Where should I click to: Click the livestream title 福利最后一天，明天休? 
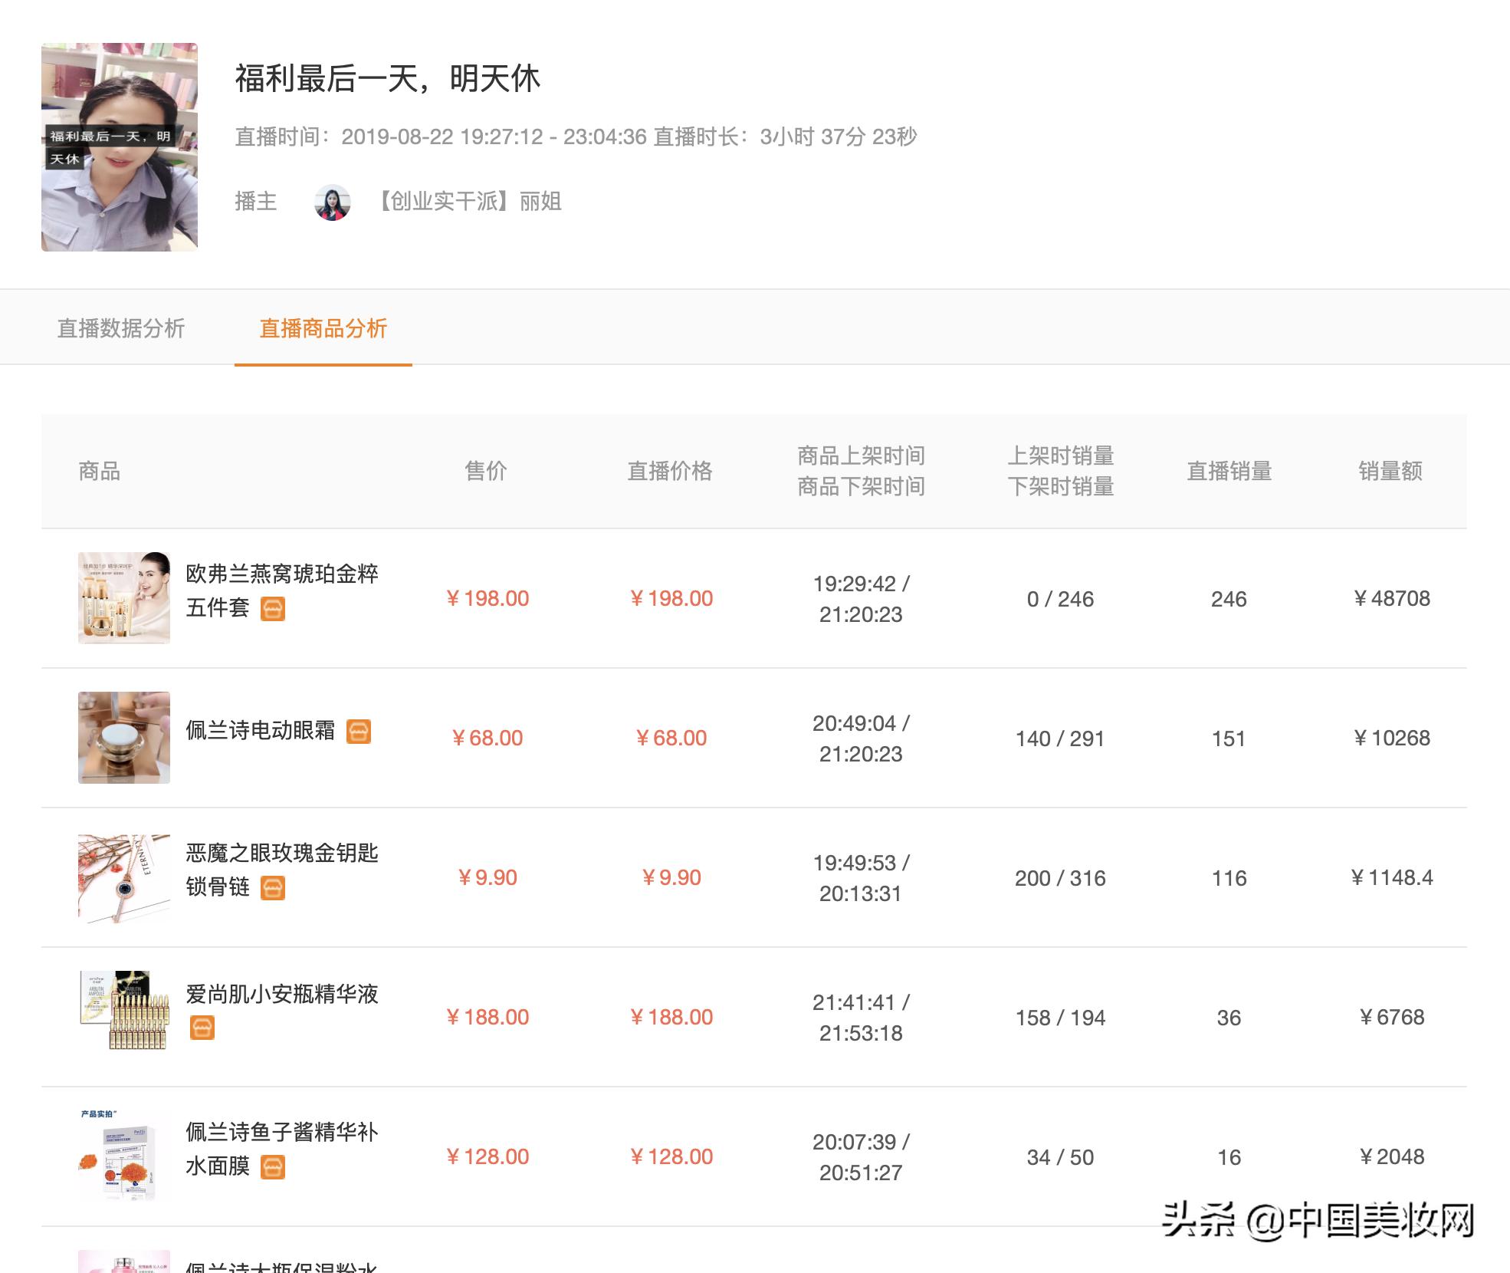point(388,78)
